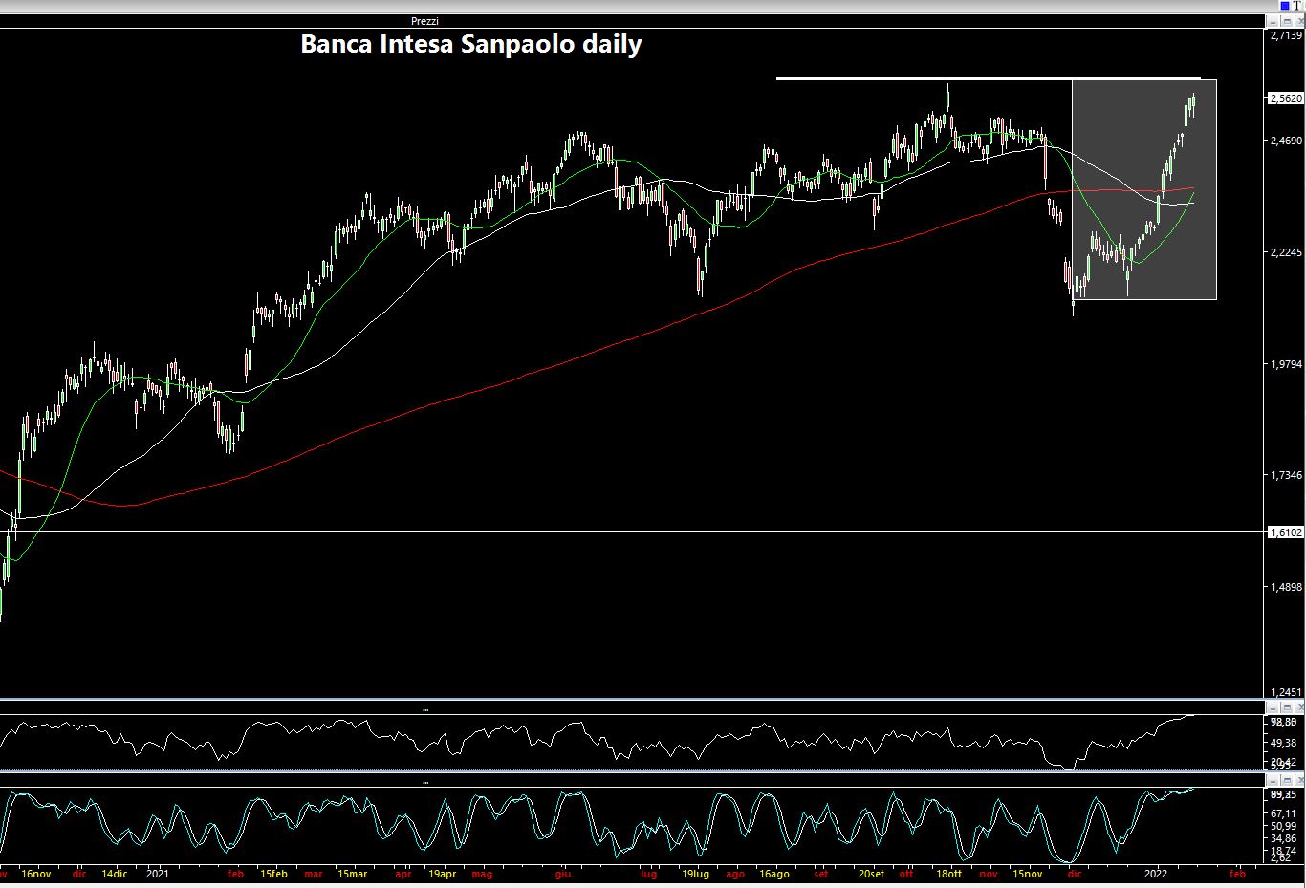The image size is (1306, 888).
Task: Click the 2021 year label on time axis
Action: 158,874
